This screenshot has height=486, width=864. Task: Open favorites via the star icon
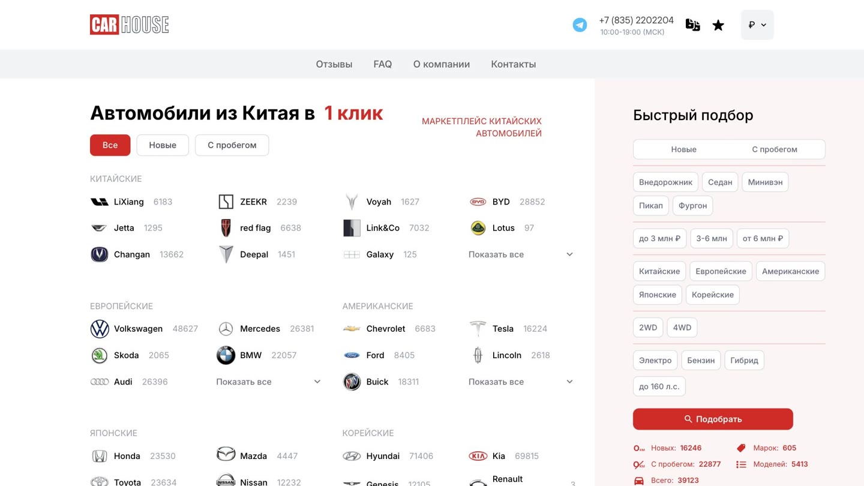pos(718,25)
